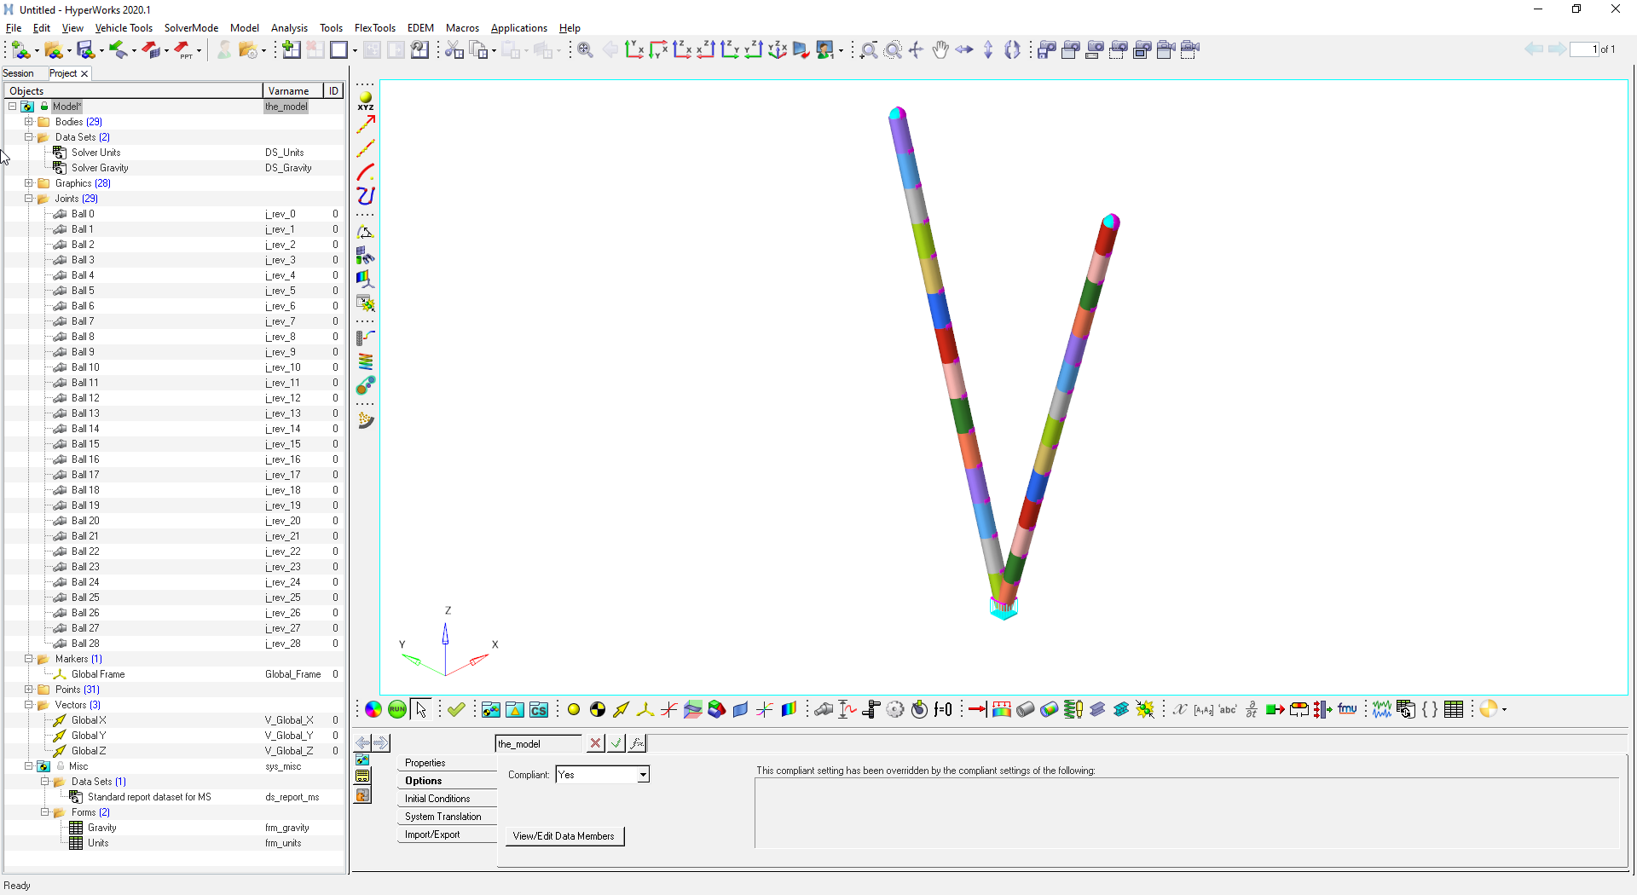Screen dimensions: 1637x895
Task: Click the red X cancel edit button
Action: (595, 743)
